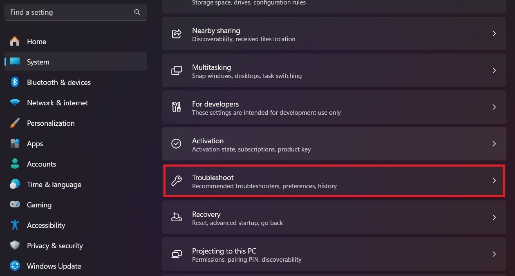
Task: Click the System monitor icon
Action: pos(15,62)
